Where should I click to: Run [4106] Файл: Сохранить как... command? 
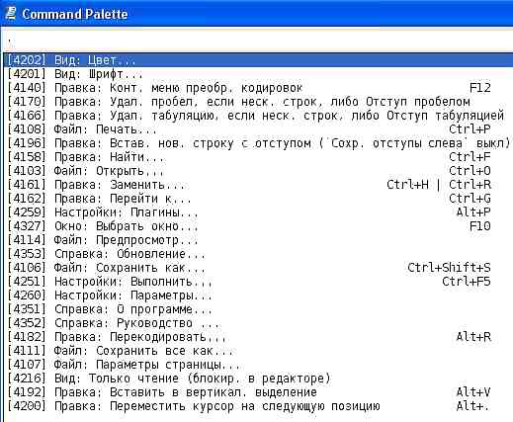(x=259, y=268)
